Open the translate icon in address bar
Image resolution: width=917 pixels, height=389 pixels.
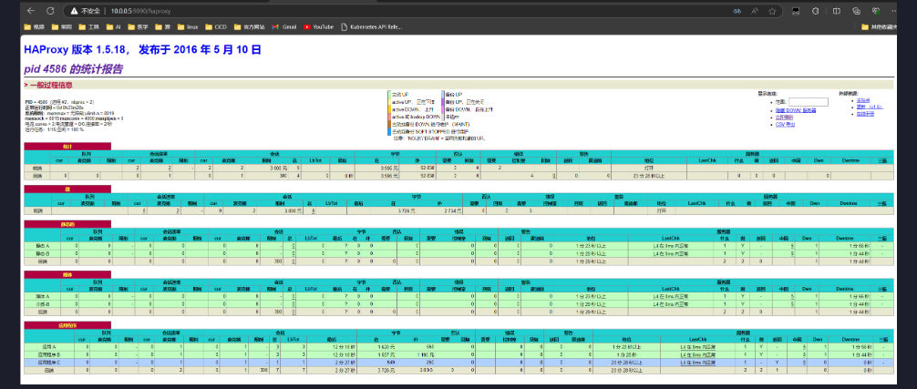click(x=737, y=11)
